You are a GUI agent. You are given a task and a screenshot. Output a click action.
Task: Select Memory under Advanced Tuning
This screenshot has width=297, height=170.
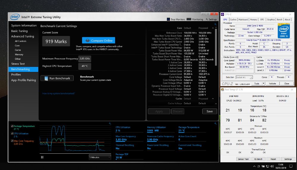[19, 54]
